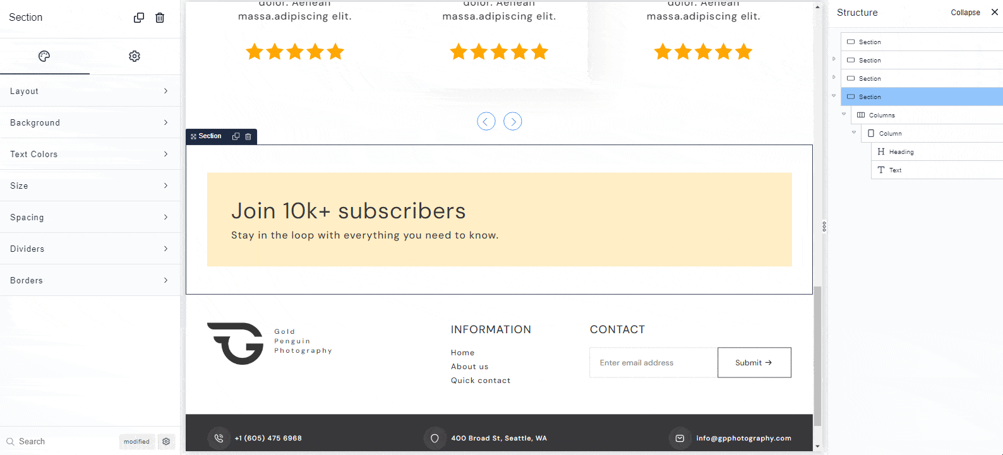
Task: Go to the previous testimonial slide arrow
Action: 486,121
